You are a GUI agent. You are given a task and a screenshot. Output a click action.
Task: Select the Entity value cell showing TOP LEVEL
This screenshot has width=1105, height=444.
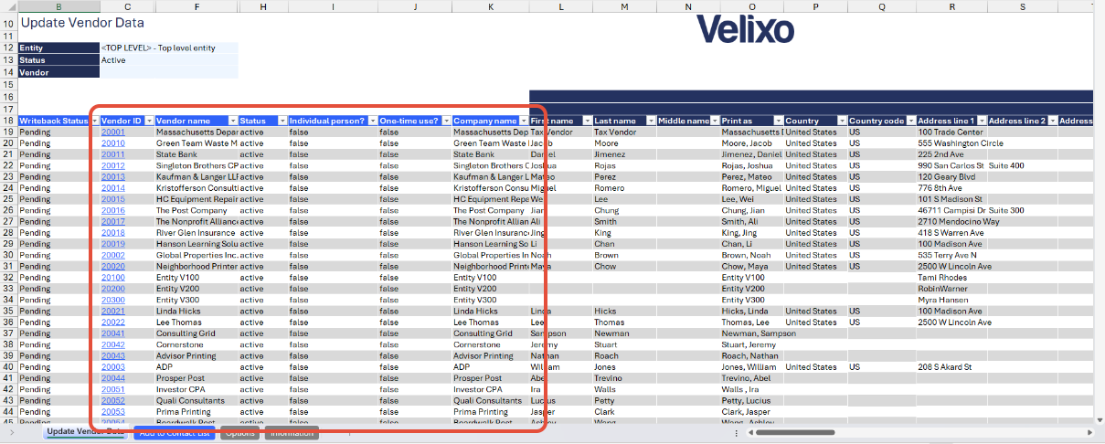point(169,48)
